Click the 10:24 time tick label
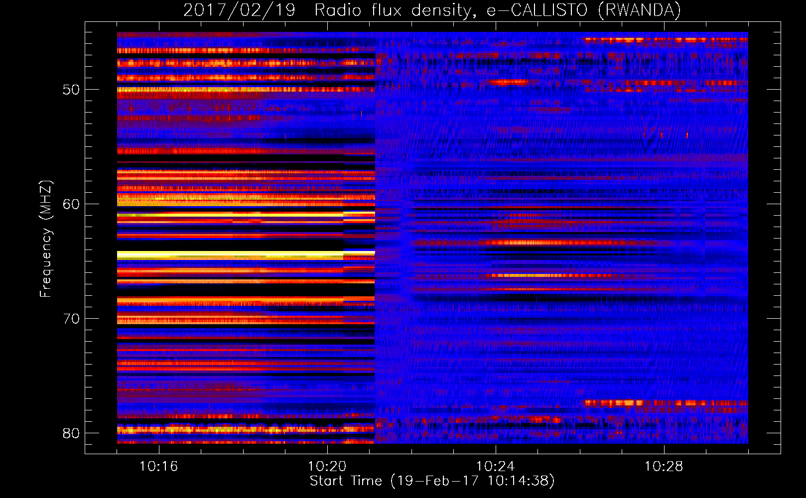The width and height of the screenshot is (806, 498). coord(495,467)
